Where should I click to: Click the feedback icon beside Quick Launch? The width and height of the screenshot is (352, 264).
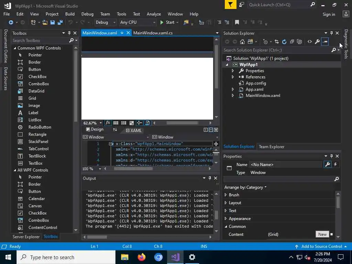242,5
